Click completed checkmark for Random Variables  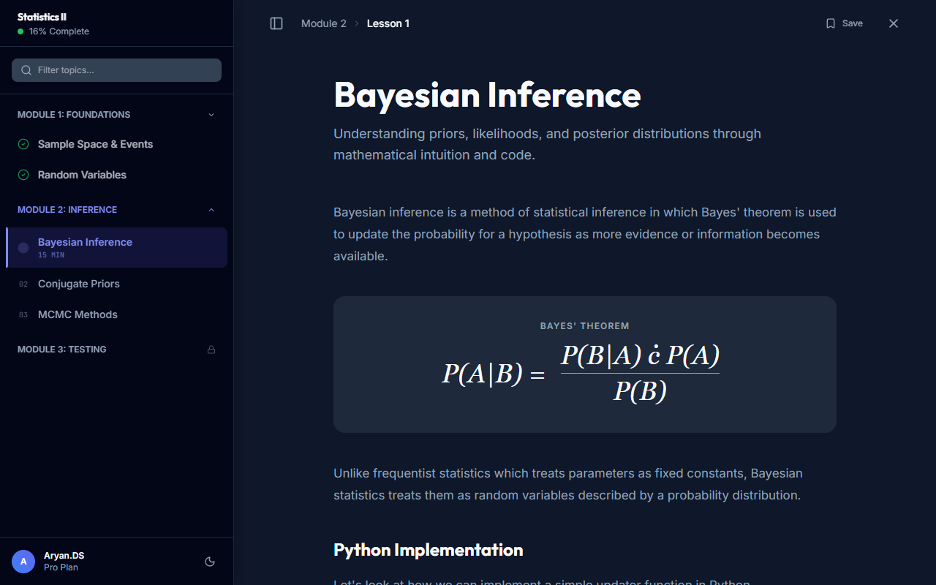click(x=23, y=175)
